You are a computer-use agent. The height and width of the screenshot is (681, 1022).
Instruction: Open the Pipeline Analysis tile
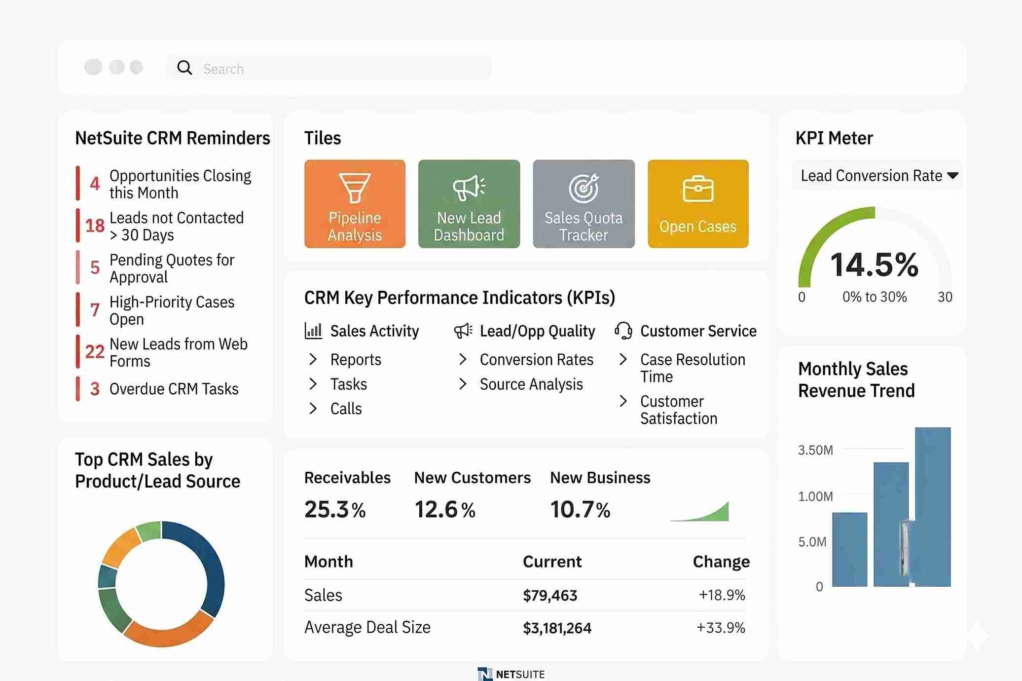point(355,204)
